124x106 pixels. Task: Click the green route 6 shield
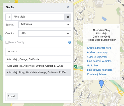point(76,66)
